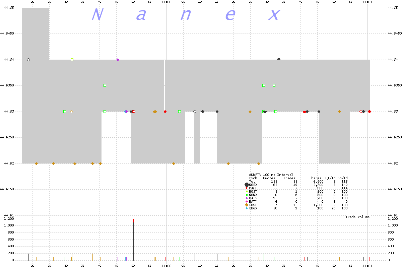Click the "1,200" volume label on the left axis
The width and height of the screenshot is (402, 268).
coord(9,219)
